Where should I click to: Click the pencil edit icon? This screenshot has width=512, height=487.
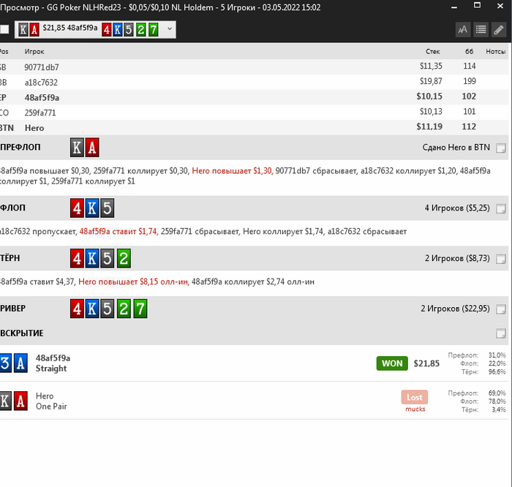pyautogui.click(x=499, y=30)
